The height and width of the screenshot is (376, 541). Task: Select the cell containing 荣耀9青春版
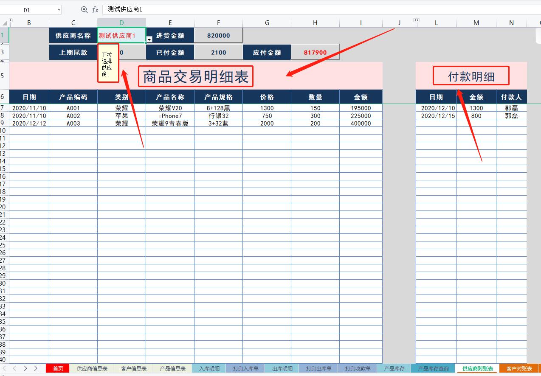click(x=170, y=123)
